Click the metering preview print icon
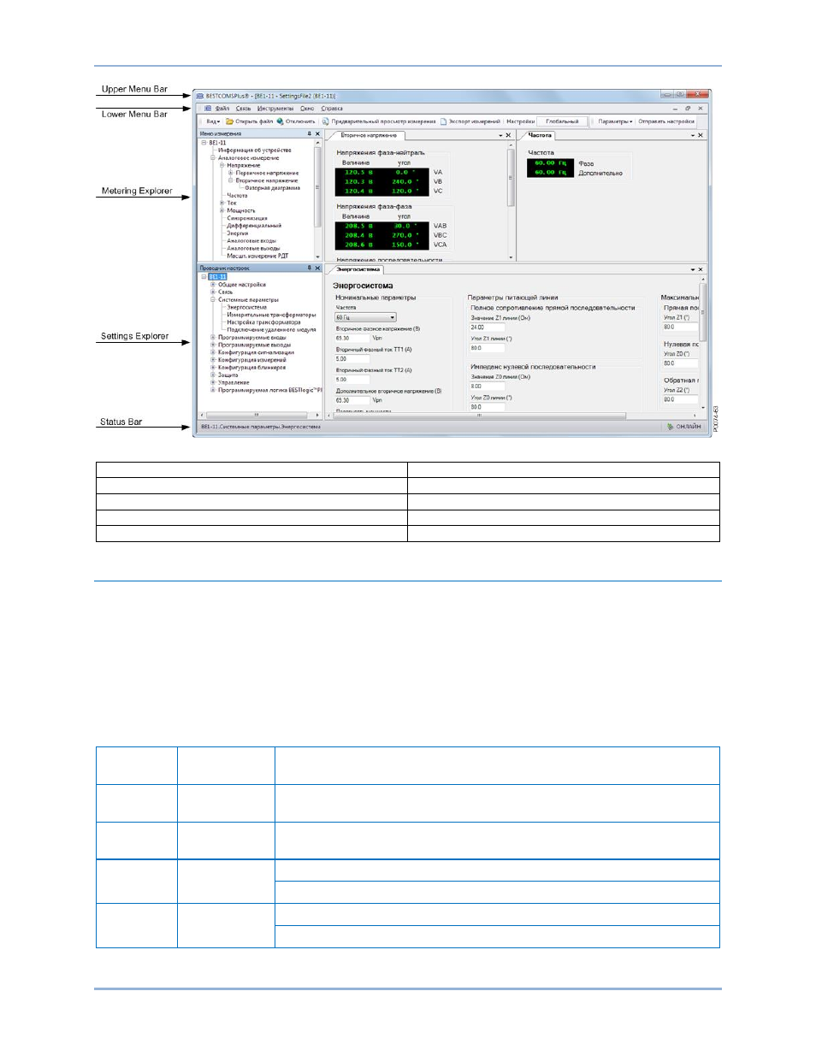Image resolution: width=816 pixels, height=1056 pixels. [x=326, y=121]
